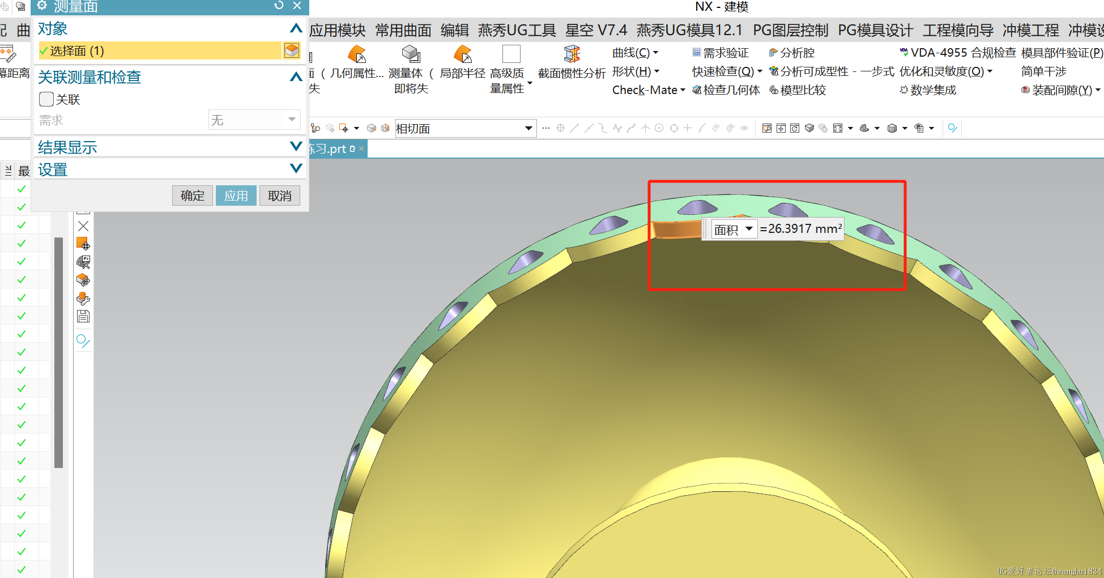Click the orange face selection icon beside 选择面
This screenshot has width=1104, height=578.
pyautogui.click(x=292, y=51)
